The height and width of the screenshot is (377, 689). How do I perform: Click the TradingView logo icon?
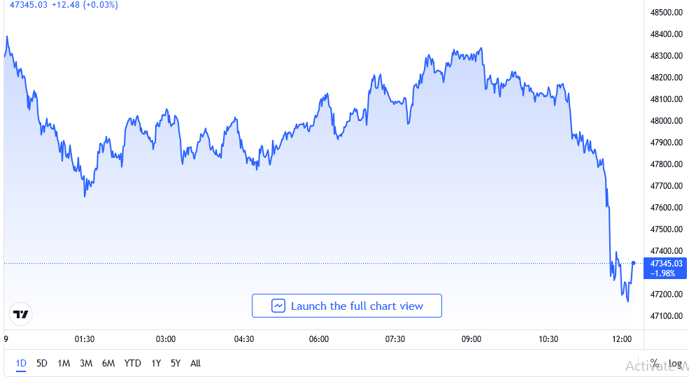[21, 314]
